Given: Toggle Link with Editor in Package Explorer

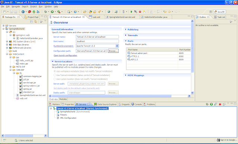Looking at the screenshot, I should tap(36, 22).
